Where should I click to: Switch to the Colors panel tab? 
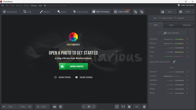(171, 25)
